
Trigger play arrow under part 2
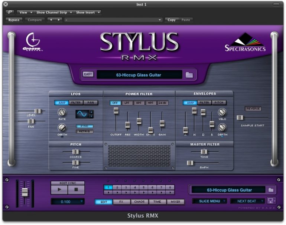[x=117, y=192]
